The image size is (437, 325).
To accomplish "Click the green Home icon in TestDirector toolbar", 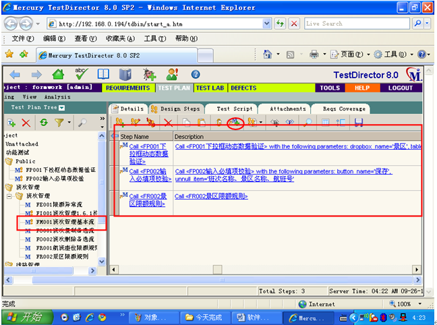I will tap(58, 74).
